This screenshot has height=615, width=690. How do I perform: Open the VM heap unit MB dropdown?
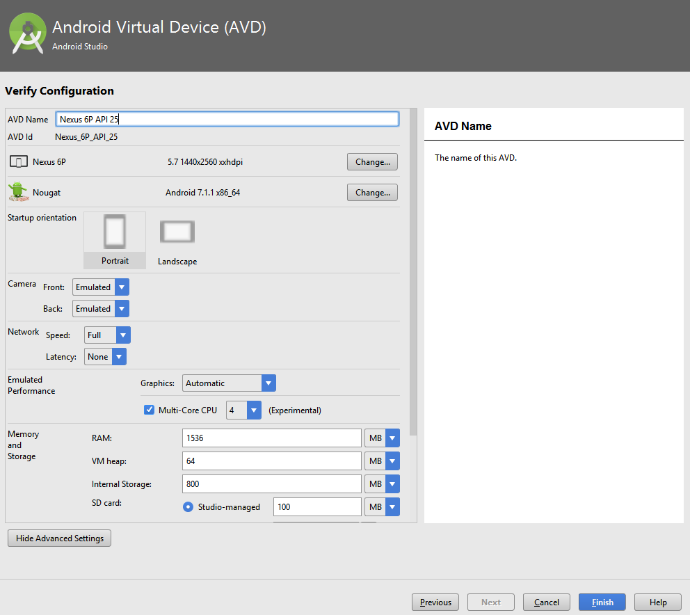(x=382, y=461)
